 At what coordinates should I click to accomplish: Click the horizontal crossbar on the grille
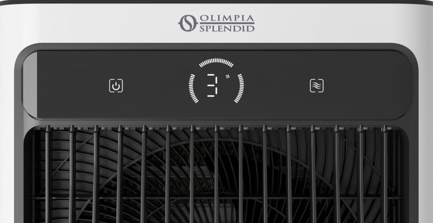pyautogui.click(x=216, y=198)
